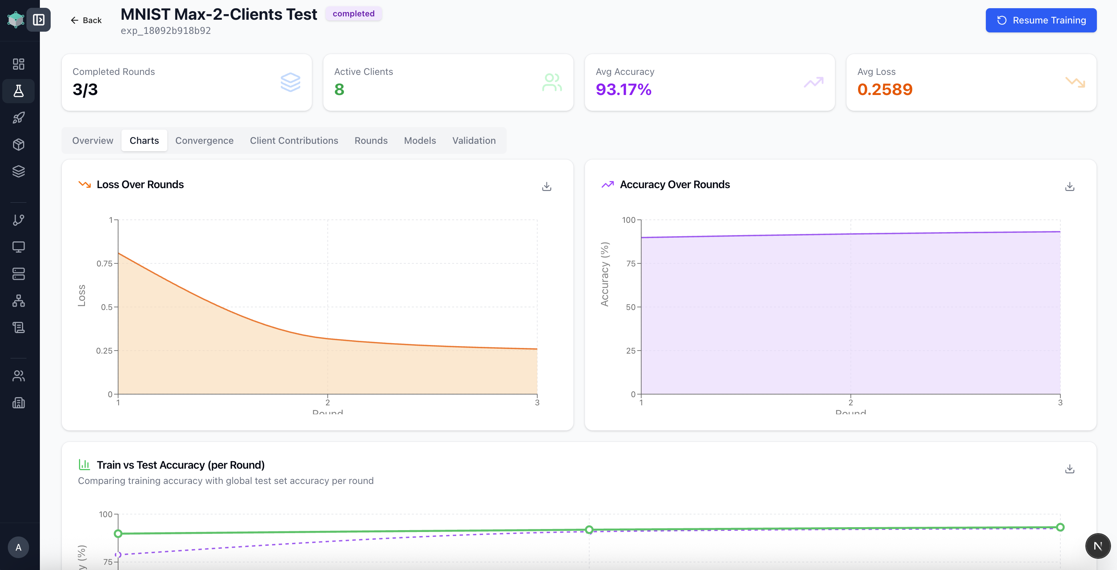
Task: Select the monitor screen icon in sidebar
Action: tap(18, 247)
